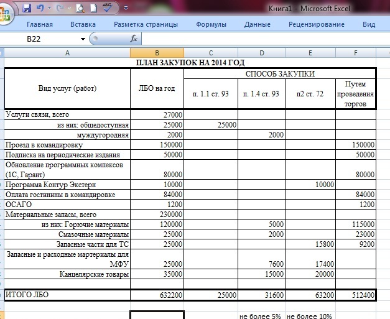This screenshot has width=390, height=319.
Task: Open the Разметка страницы tab
Action: (146, 24)
